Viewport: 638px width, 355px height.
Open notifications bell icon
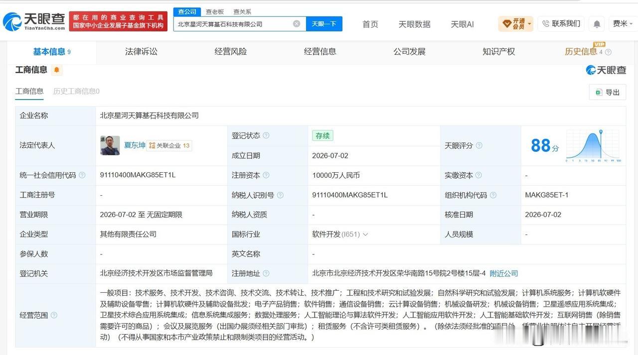click(597, 24)
